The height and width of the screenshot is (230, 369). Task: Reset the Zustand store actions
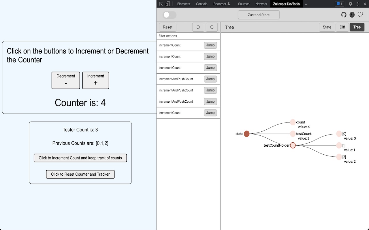coord(167,27)
